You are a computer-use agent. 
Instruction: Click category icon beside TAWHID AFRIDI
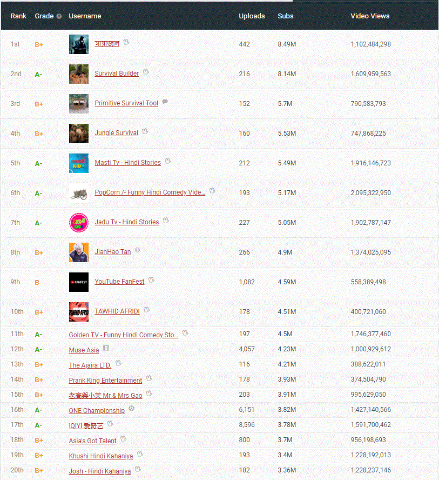147,310
